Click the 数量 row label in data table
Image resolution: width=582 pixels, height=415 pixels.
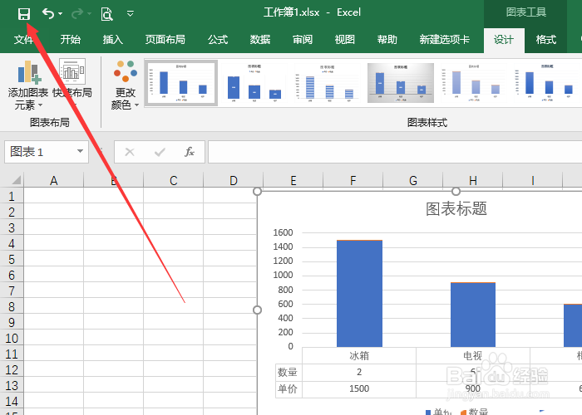(288, 372)
